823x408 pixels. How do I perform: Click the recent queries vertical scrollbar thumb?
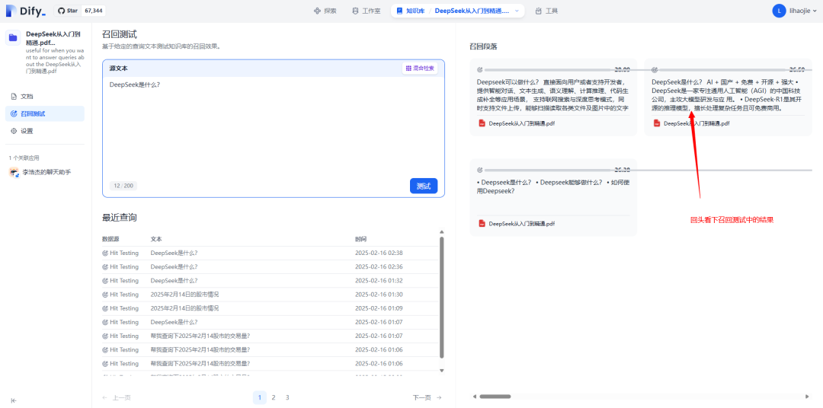(x=442, y=298)
